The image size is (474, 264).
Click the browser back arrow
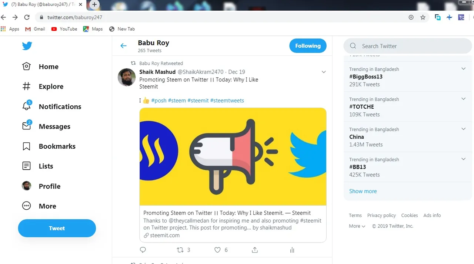point(4,17)
